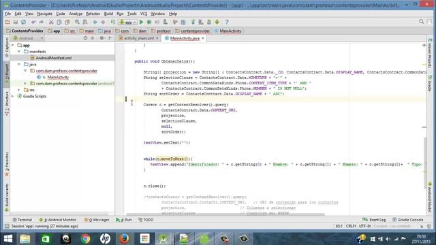Open the Terminal tool window

coord(22,220)
